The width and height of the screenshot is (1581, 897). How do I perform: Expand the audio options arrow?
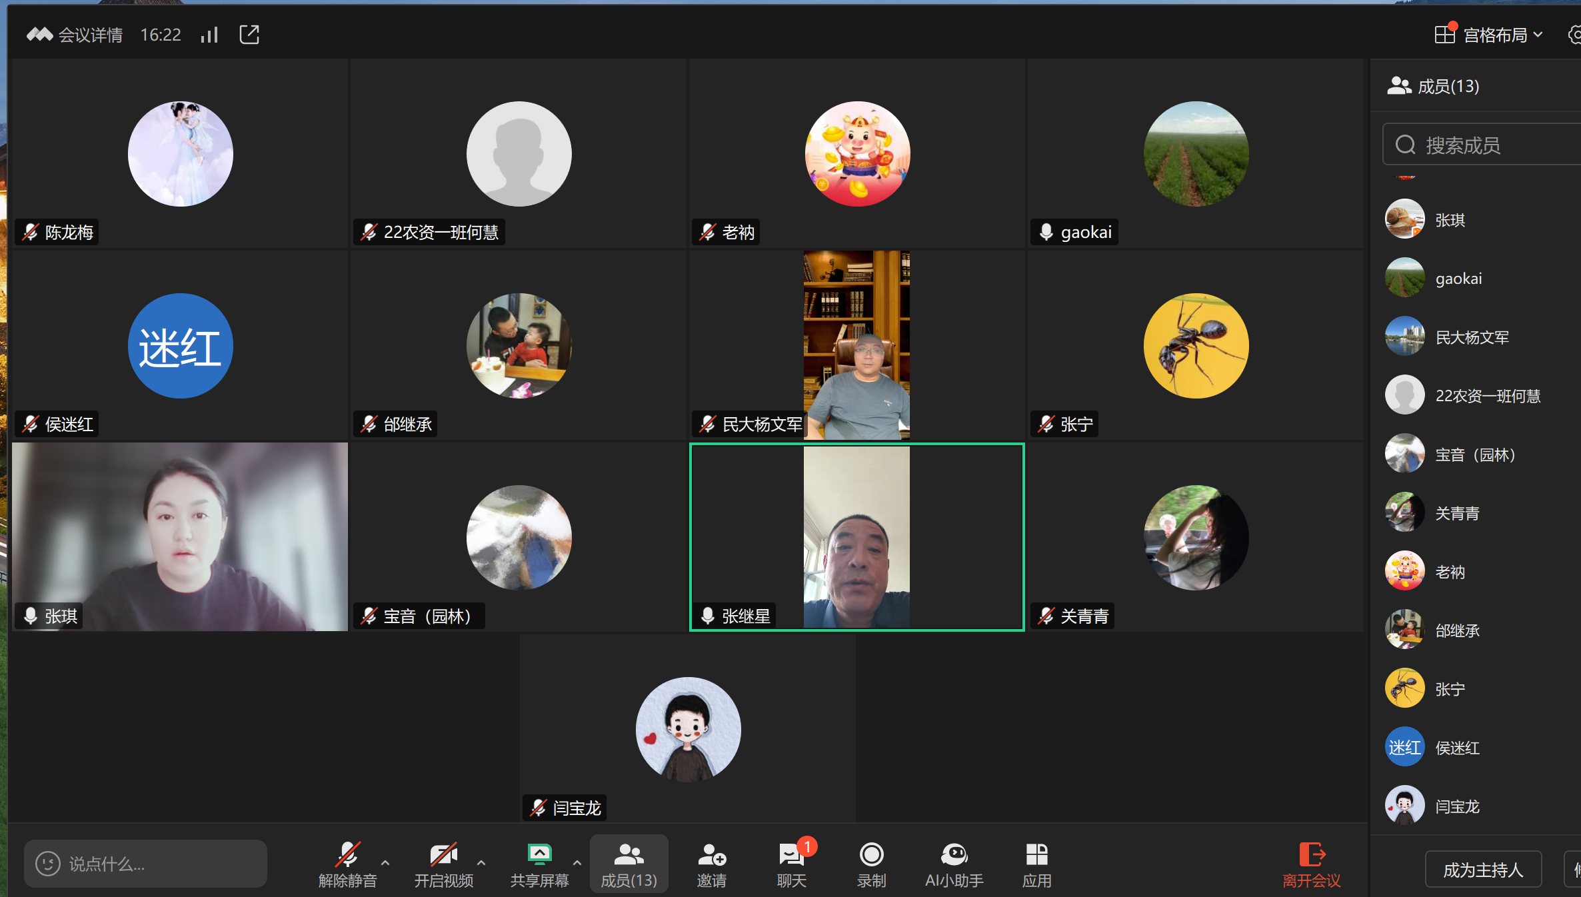pyautogui.click(x=385, y=862)
